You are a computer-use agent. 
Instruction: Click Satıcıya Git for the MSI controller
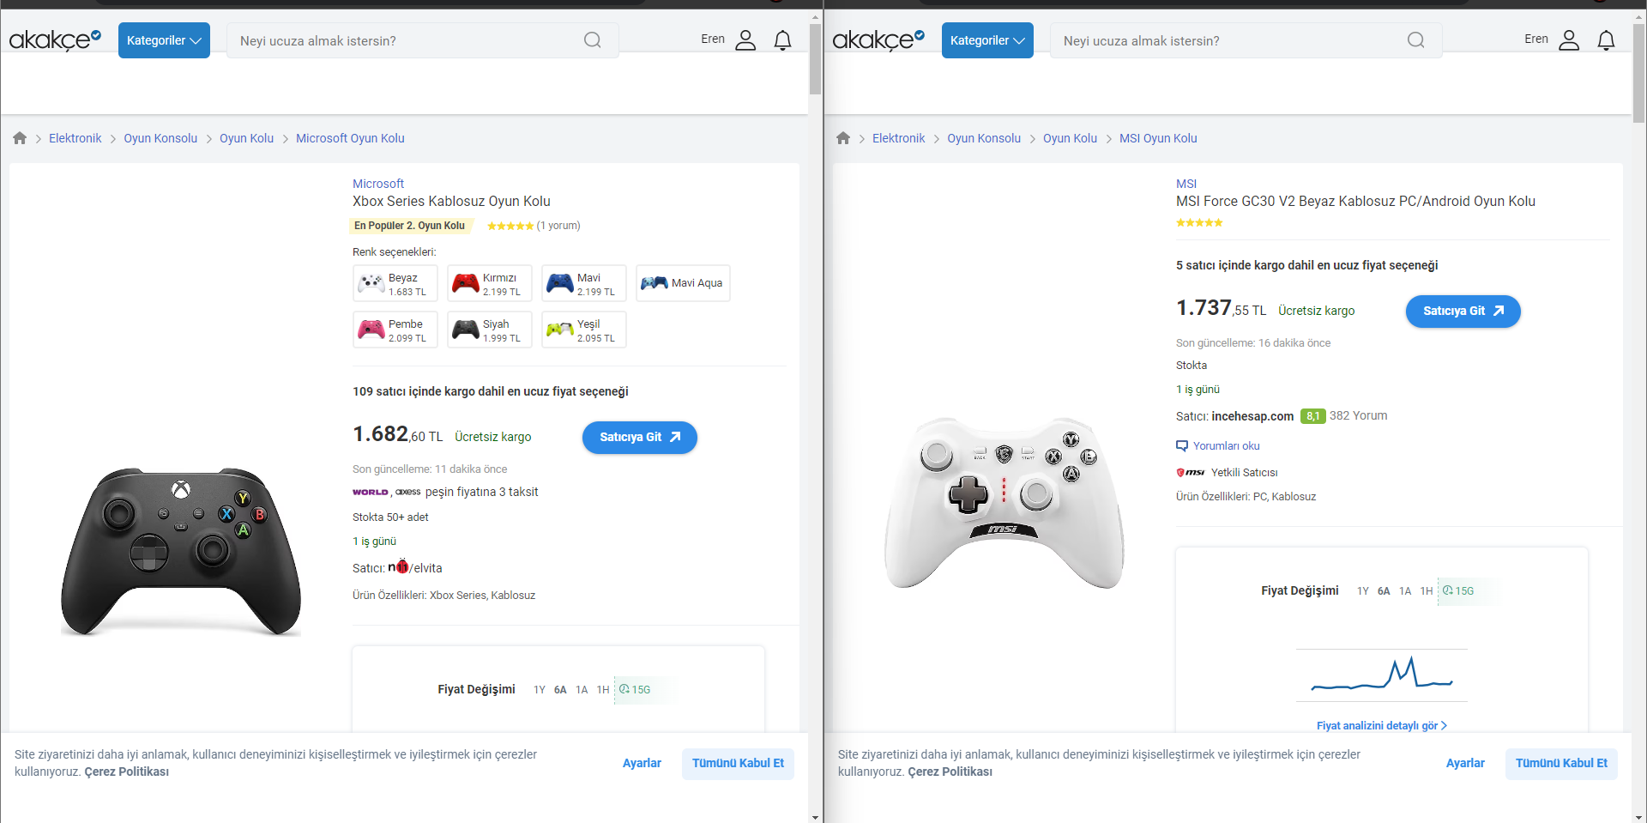(1463, 312)
